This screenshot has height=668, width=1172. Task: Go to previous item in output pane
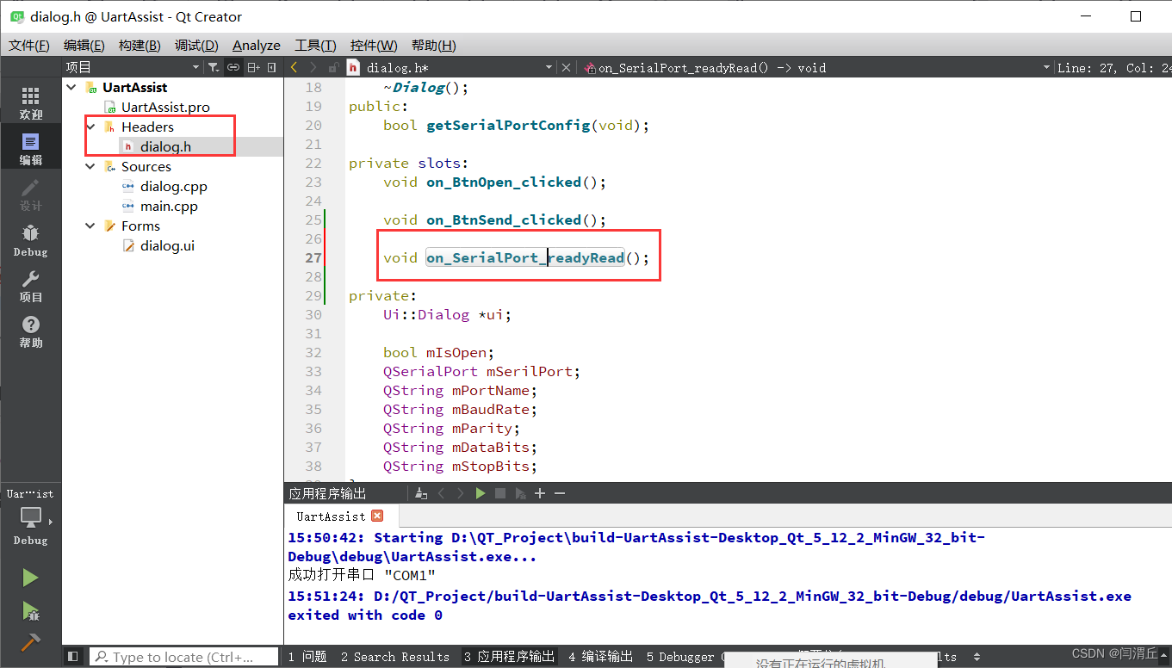pyautogui.click(x=441, y=493)
